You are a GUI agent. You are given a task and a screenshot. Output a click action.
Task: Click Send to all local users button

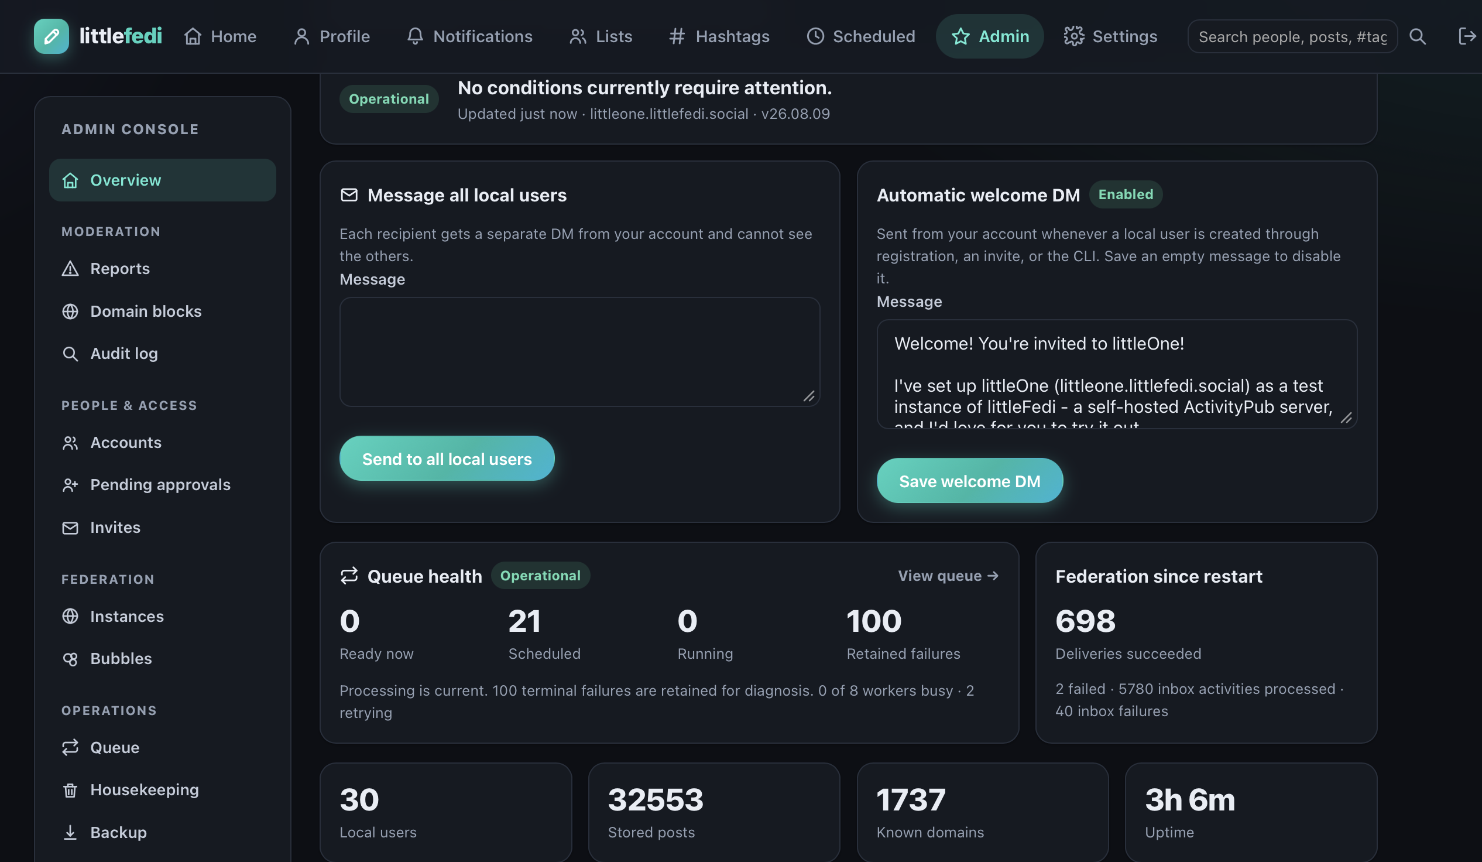tap(447, 459)
